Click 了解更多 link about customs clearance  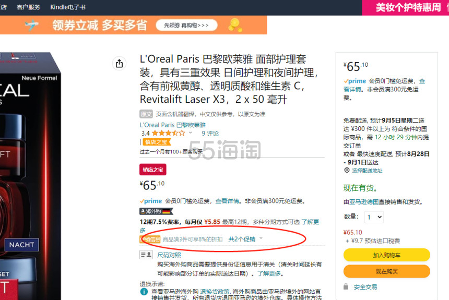click(269, 273)
